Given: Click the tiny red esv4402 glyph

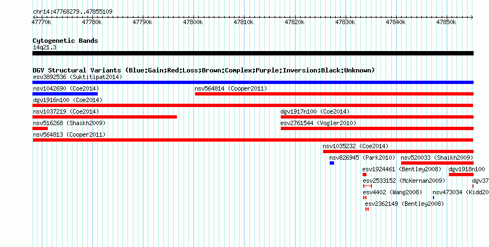Looking at the screenshot, I should (x=365, y=198).
